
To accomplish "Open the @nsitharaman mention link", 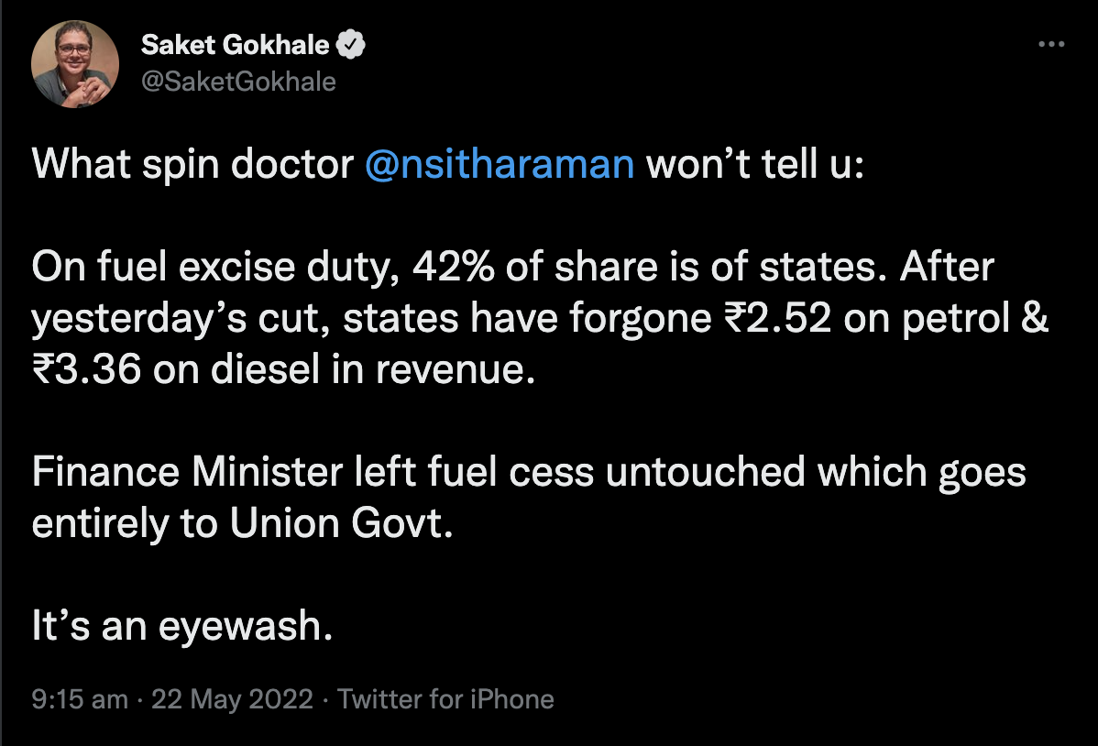I will 500,165.
